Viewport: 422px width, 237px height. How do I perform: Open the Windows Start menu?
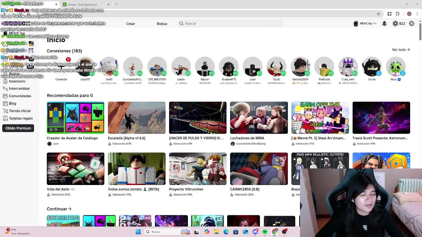(138, 232)
